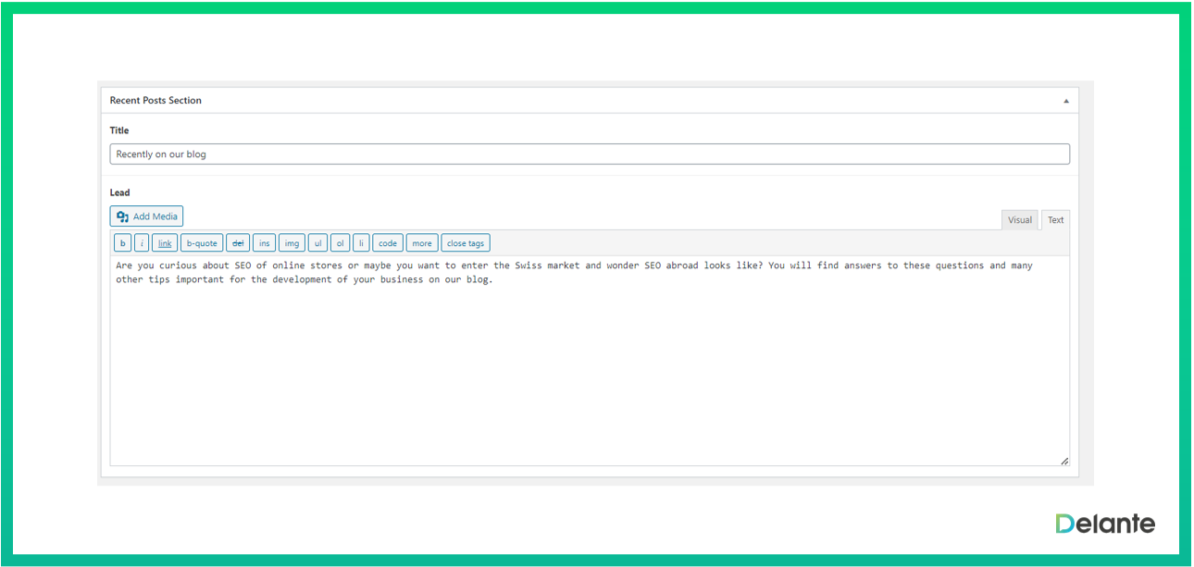Viewport: 1194px width, 567px height.
Task: Click the del strikethrough tag button
Action: (238, 243)
